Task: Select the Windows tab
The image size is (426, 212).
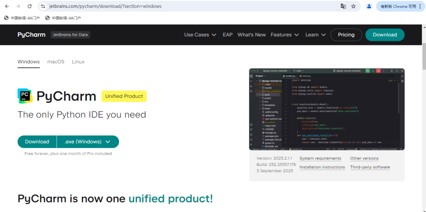Action: [x=29, y=62]
